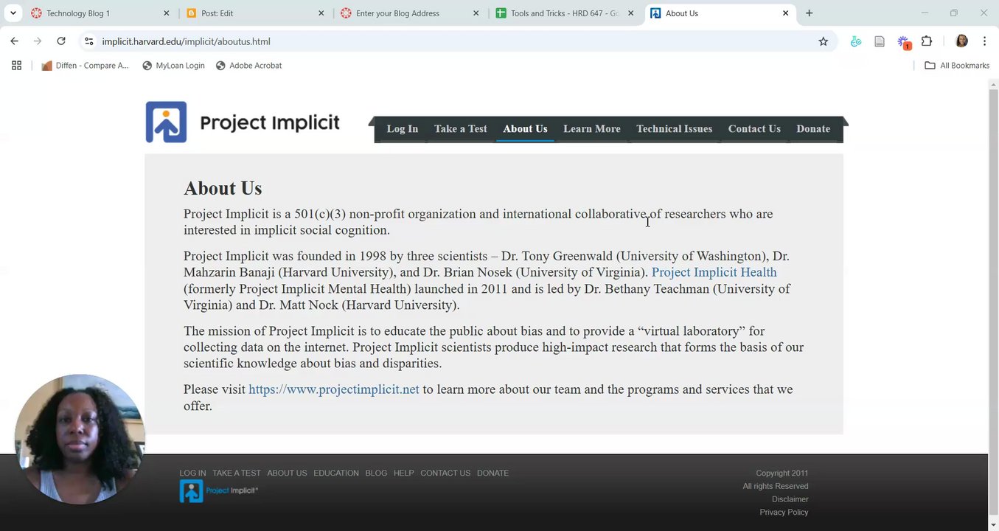Image resolution: width=999 pixels, height=531 pixels.
Task: Follow the Project Implicit Health link
Action: coord(714,272)
